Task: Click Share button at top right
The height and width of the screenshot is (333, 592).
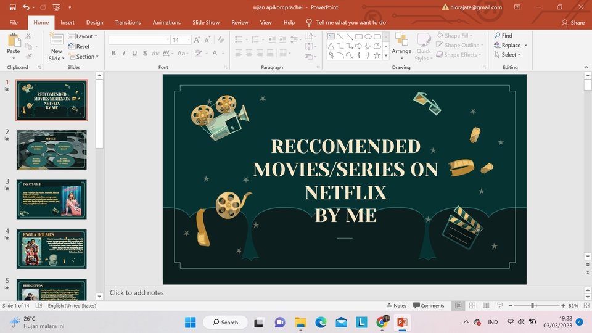Action: click(x=573, y=23)
